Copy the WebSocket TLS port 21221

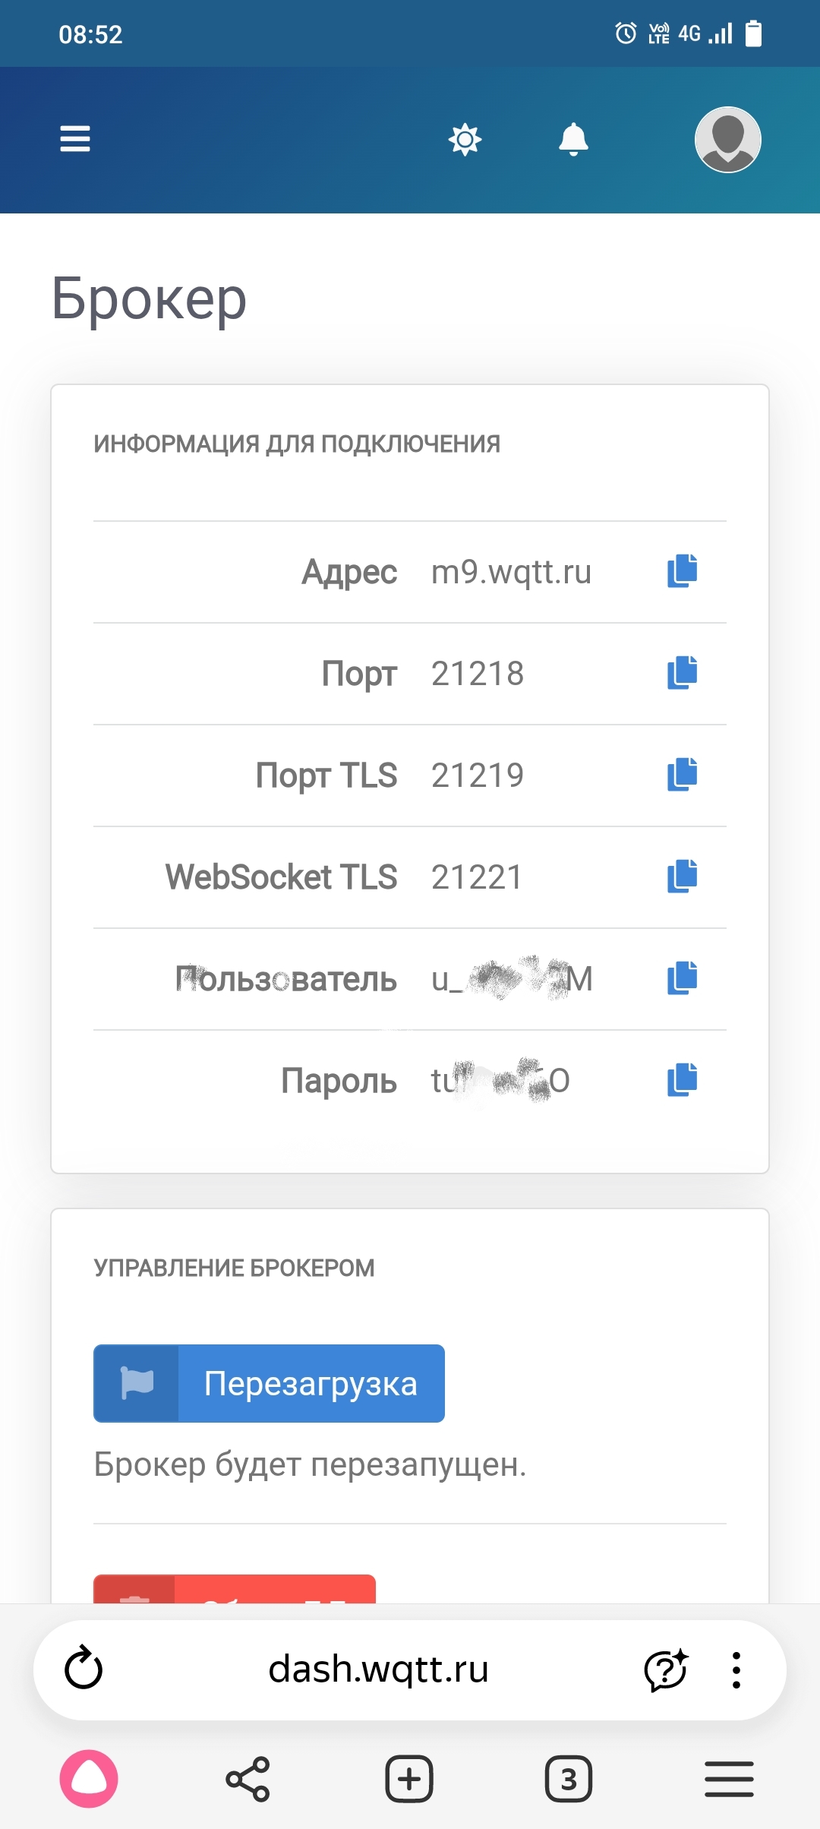tap(682, 877)
